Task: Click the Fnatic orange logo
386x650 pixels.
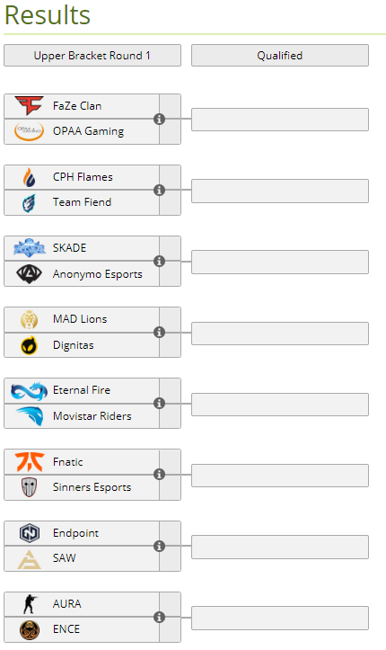Action: pyautogui.click(x=29, y=462)
